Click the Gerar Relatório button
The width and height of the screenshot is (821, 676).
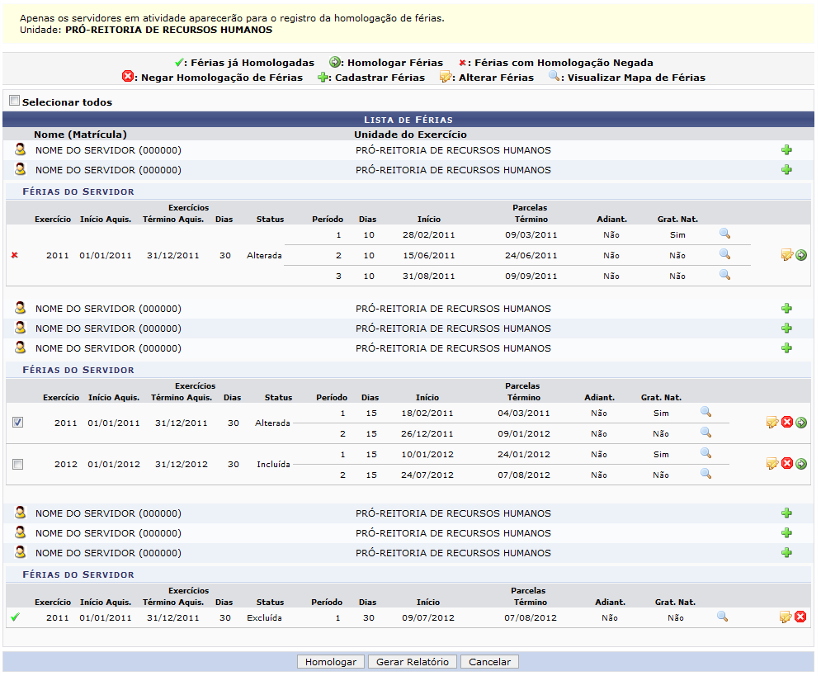[413, 662]
